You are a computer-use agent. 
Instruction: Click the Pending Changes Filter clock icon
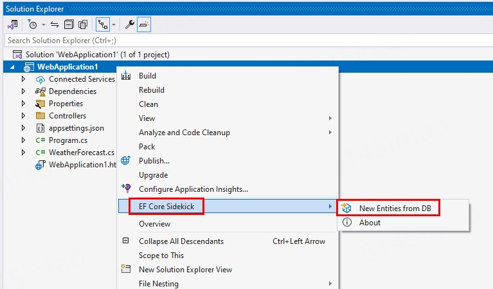[32, 24]
